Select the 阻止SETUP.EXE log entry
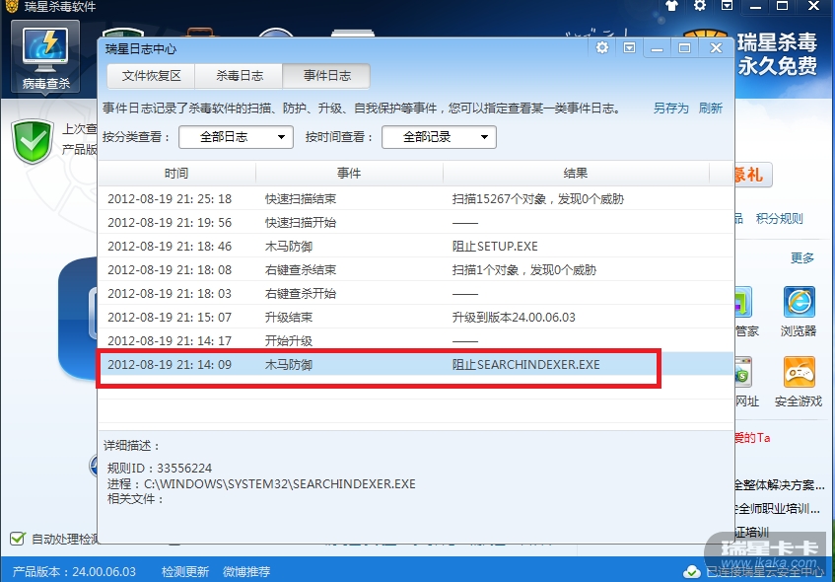Image resolution: width=835 pixels, height=582 pixels. 415,247
